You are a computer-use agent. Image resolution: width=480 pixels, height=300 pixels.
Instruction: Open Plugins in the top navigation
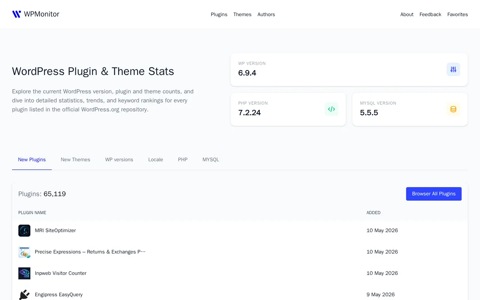[x=219, y=14]
